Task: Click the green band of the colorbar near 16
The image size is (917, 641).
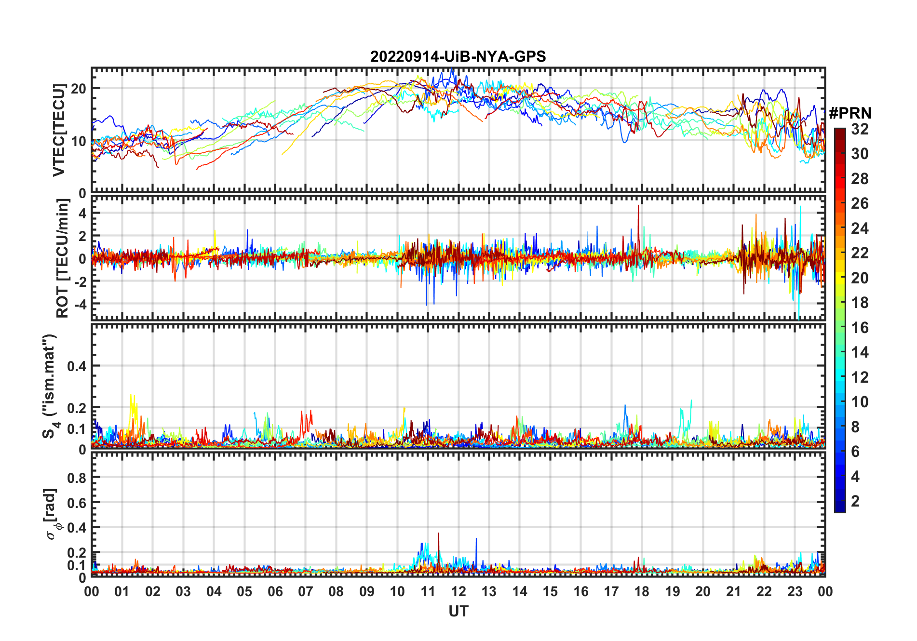Action: click(x=840, y=328)
